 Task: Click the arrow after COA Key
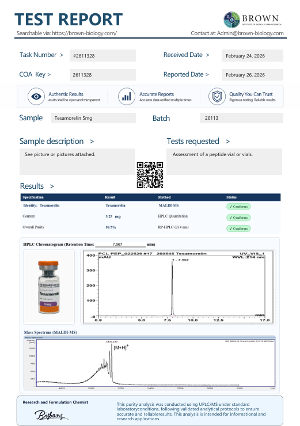click(x=49, y=74)
